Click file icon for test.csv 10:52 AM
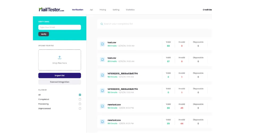272x138 pixels. pos(102,44)
